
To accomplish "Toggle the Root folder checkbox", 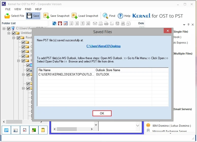I will pyautogui.click(x=18, y=38).
